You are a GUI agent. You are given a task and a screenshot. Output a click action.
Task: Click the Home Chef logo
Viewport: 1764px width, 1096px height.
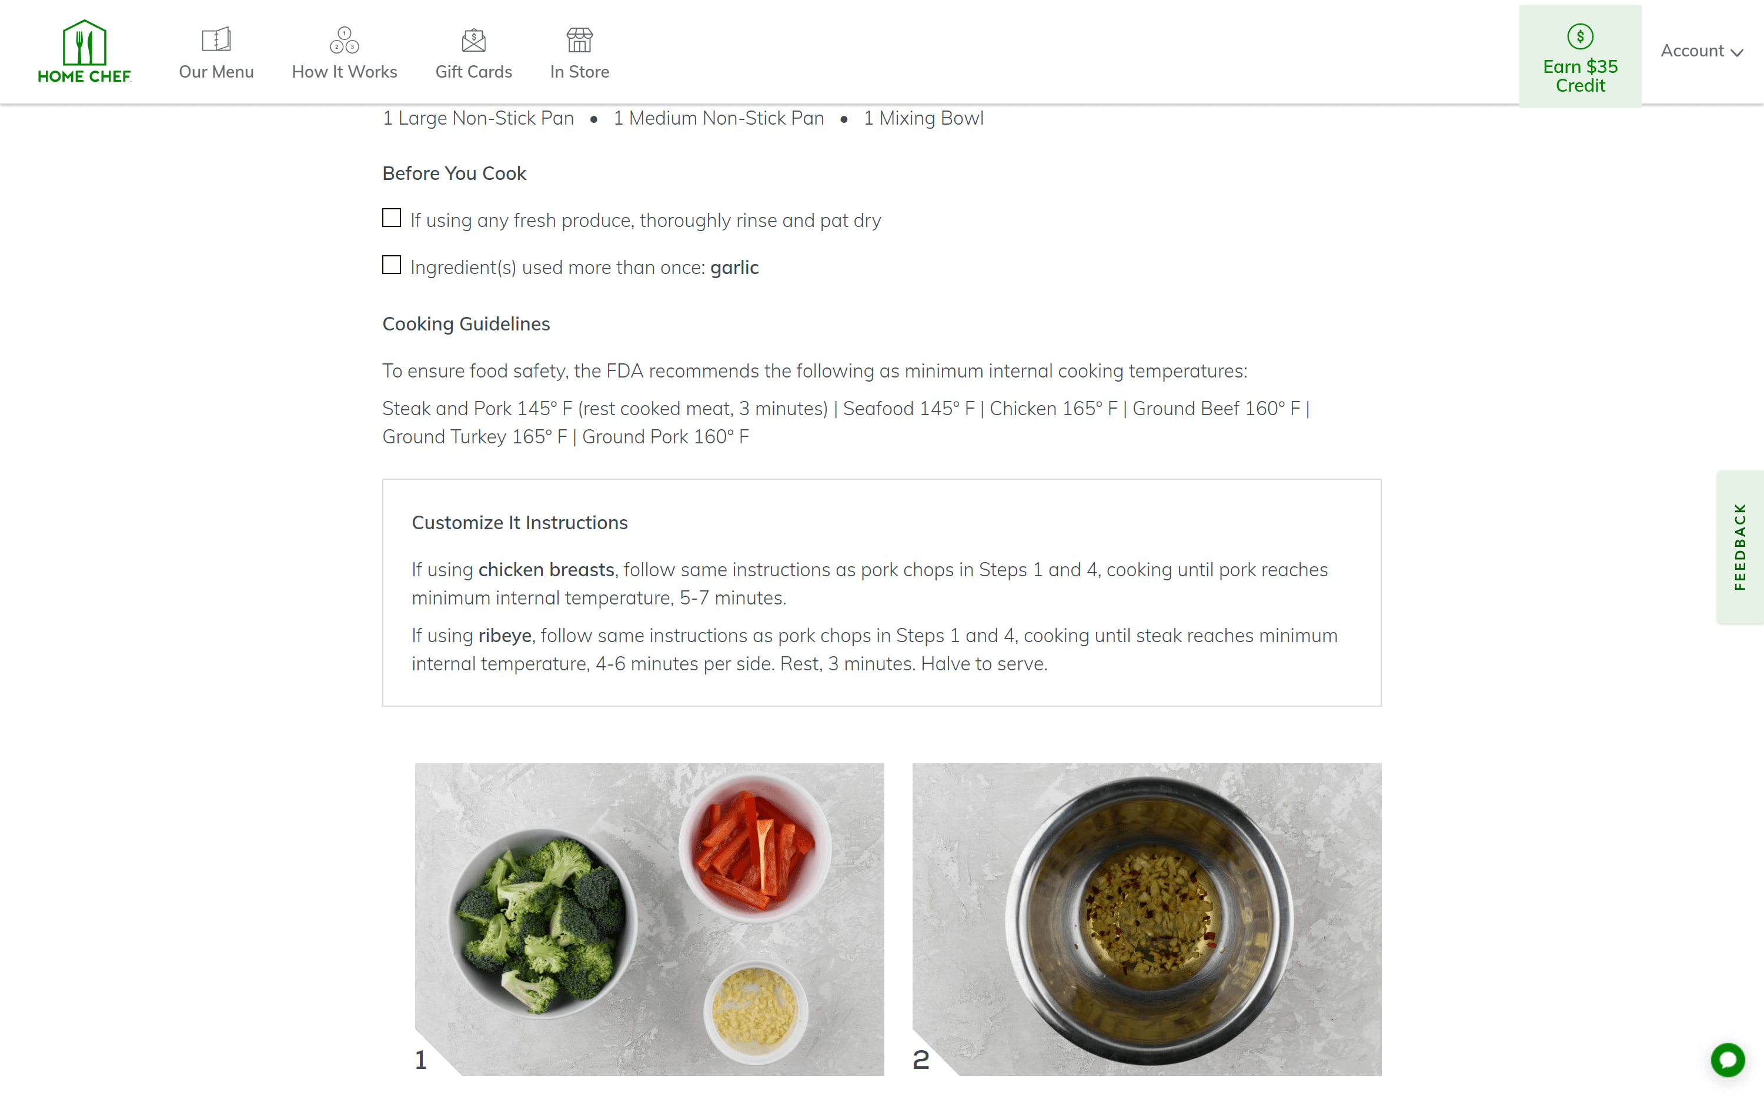click(84, 49)
